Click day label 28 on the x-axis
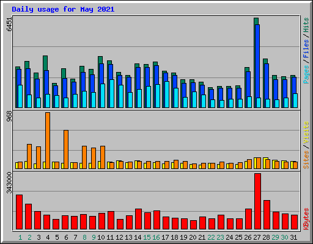Screen dimensions: 313x244 [266, 237]
